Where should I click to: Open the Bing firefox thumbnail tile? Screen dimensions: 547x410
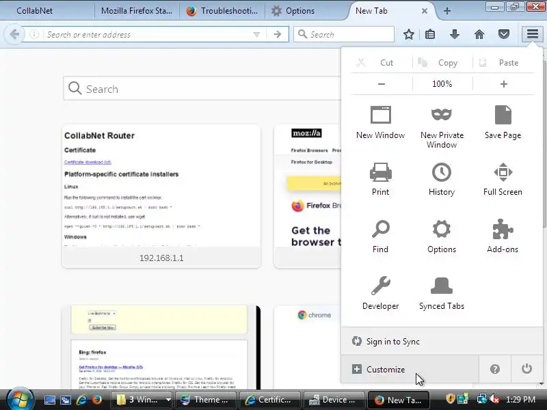[161, 347]
